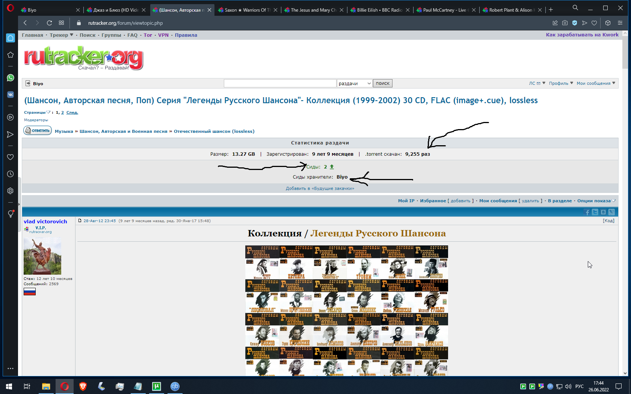The image size is (631, 394).
Task: Open File Explorer from taskbar
Action: point(46,386)
